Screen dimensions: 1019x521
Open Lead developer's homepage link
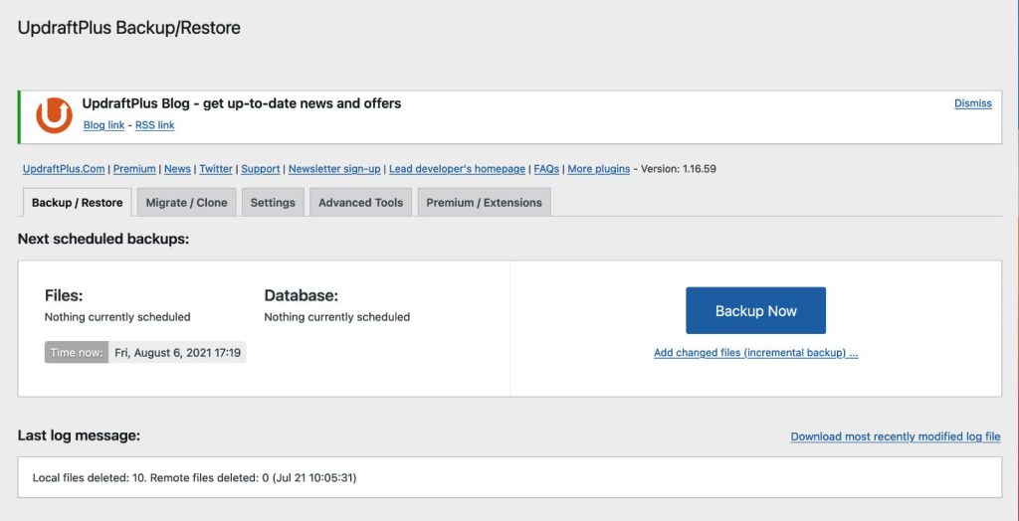click(457, 169)
